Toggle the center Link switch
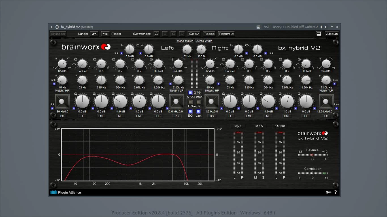Screen dimensions: 387x217 pos(198,111)
